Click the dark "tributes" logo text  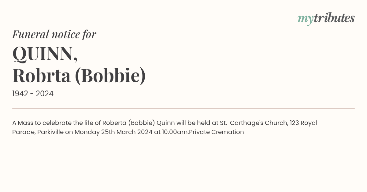click(x=334, y=18)
